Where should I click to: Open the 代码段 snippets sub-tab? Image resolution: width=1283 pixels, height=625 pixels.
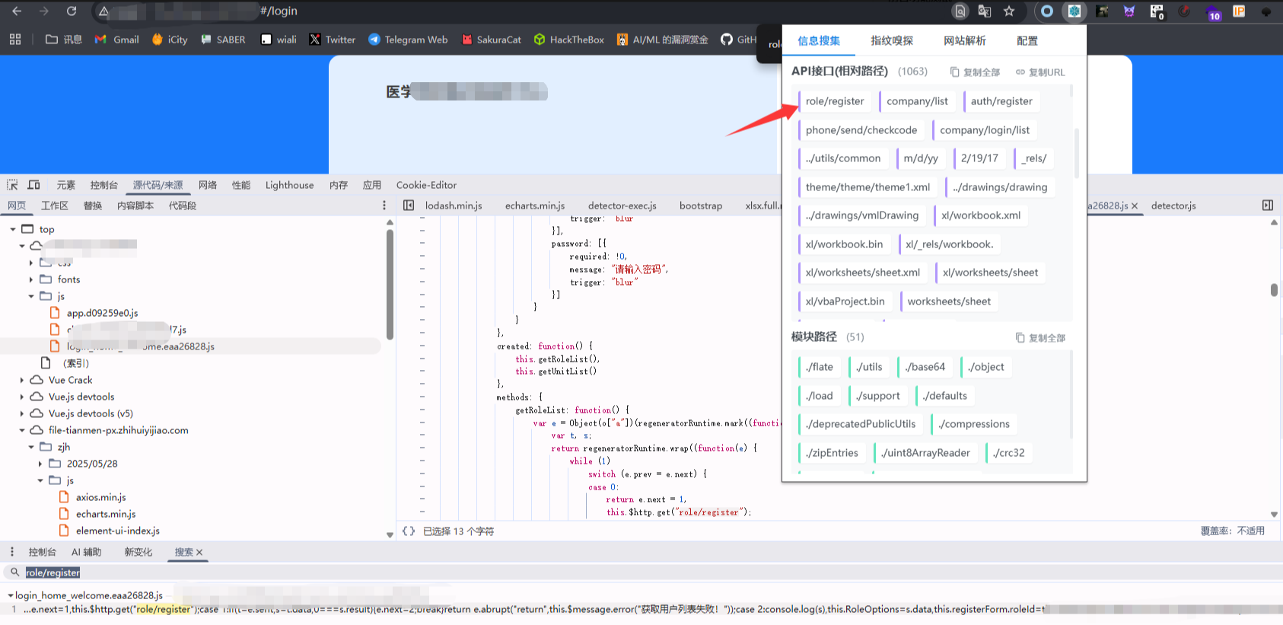[x=183, y=206]
